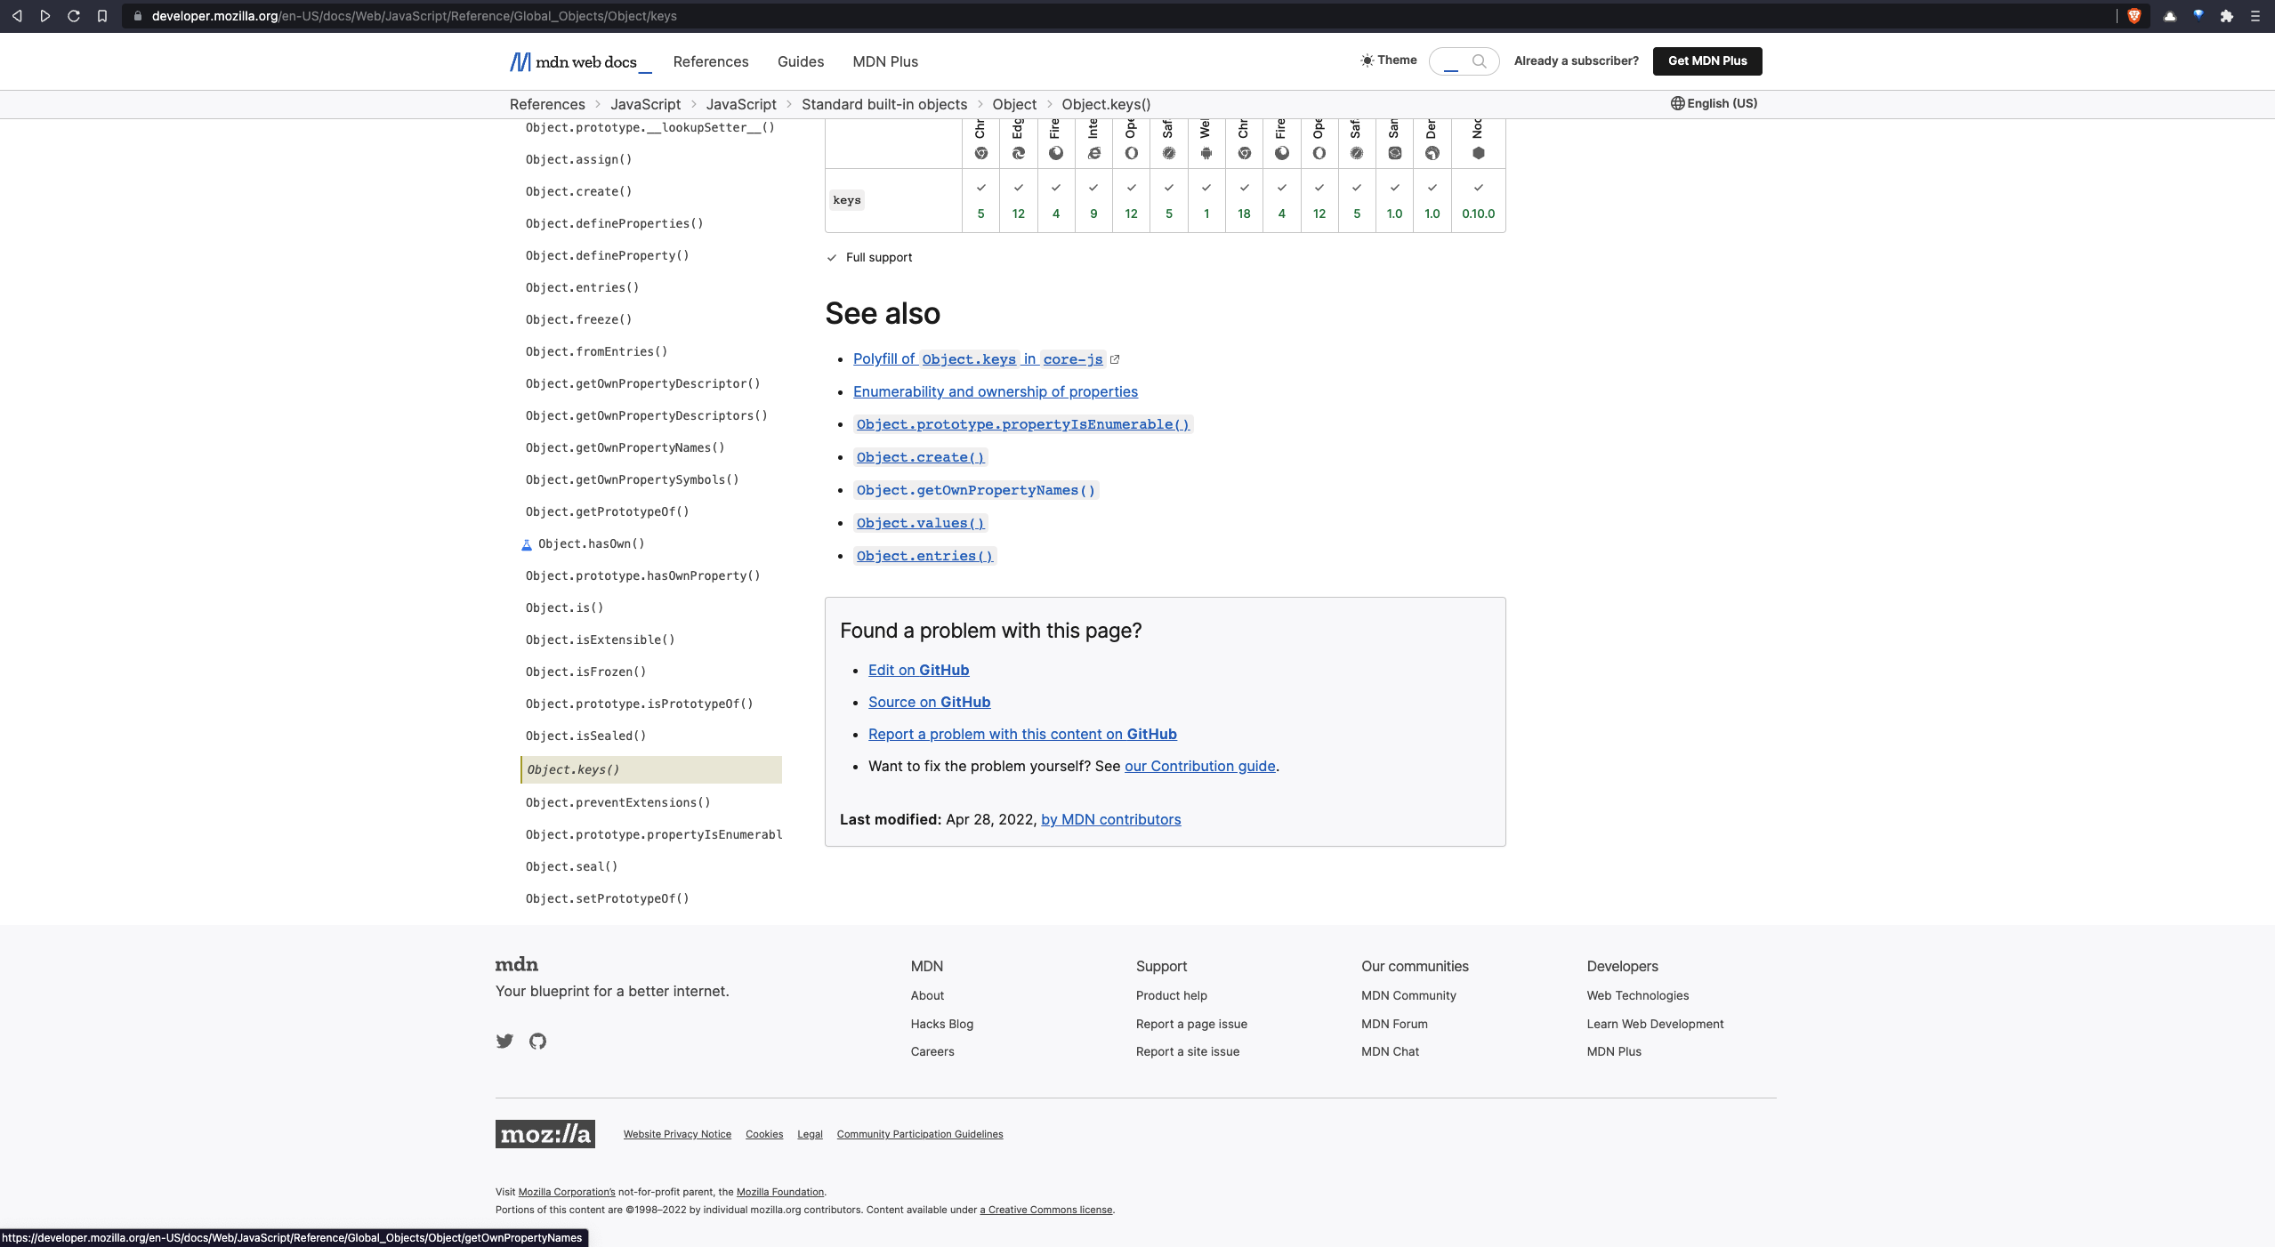Toggle the site theme switcher
Screen dimensions: 2275x1247
(1388, 60)
